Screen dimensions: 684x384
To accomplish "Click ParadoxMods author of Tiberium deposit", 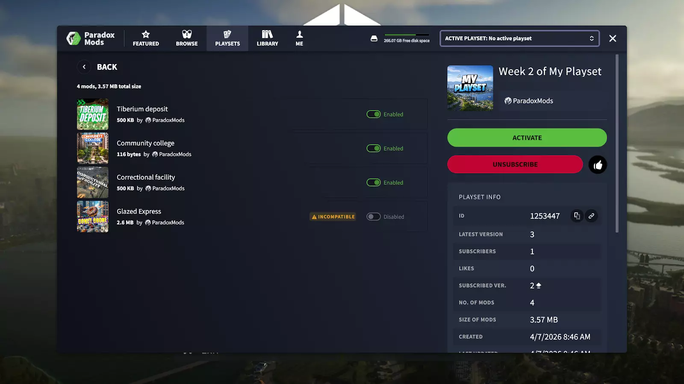I will 165,120.
